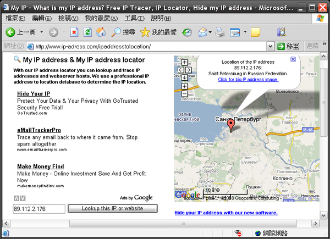
Task: Open the Edit button dropdown arrow
Action: [245, 32]
